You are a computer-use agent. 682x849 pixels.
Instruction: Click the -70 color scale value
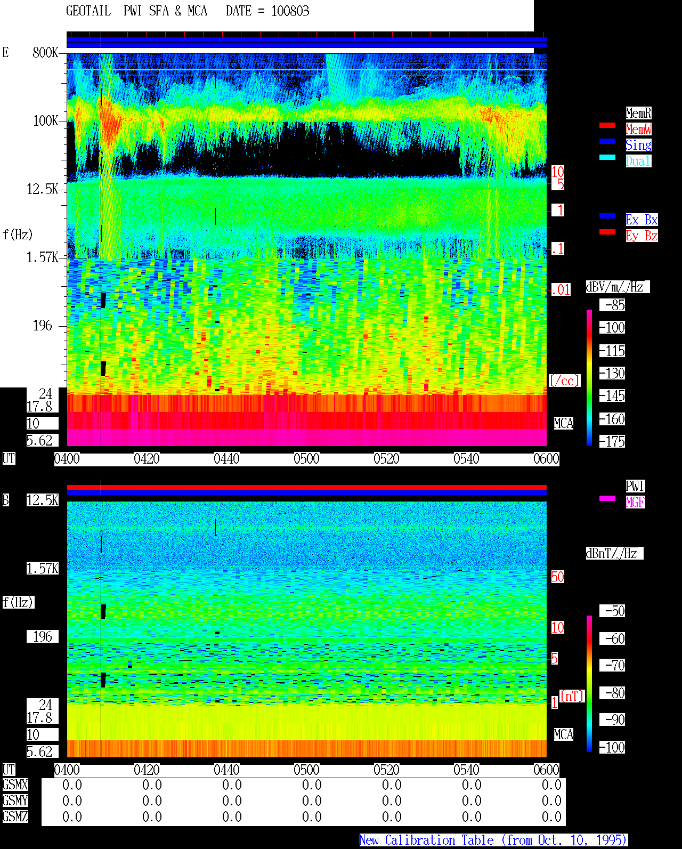tap(612, 665)
